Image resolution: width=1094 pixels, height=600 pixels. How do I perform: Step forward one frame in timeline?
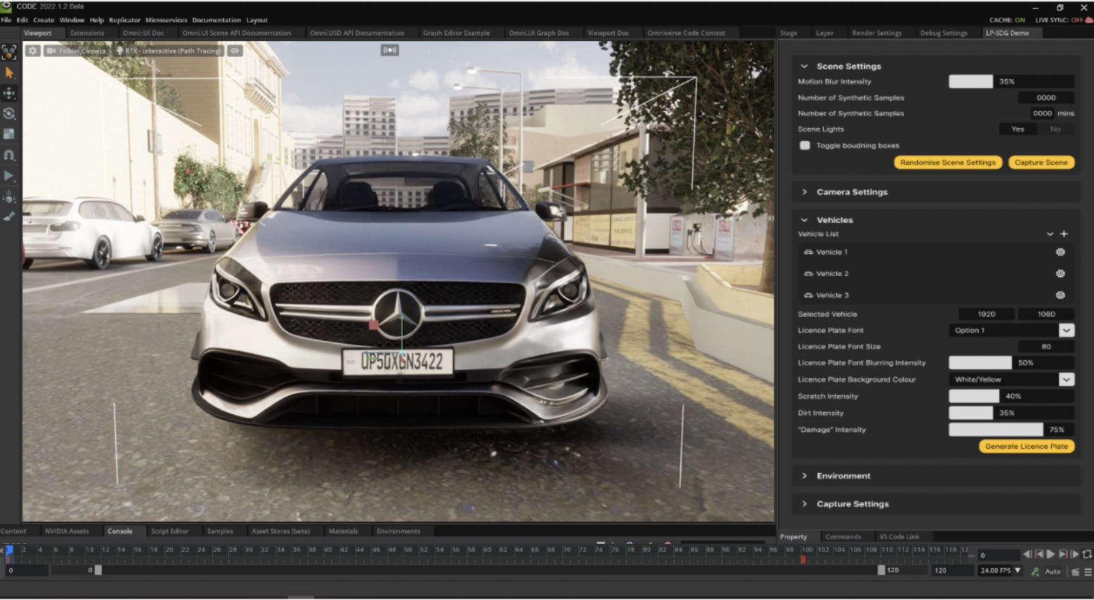1075,554
